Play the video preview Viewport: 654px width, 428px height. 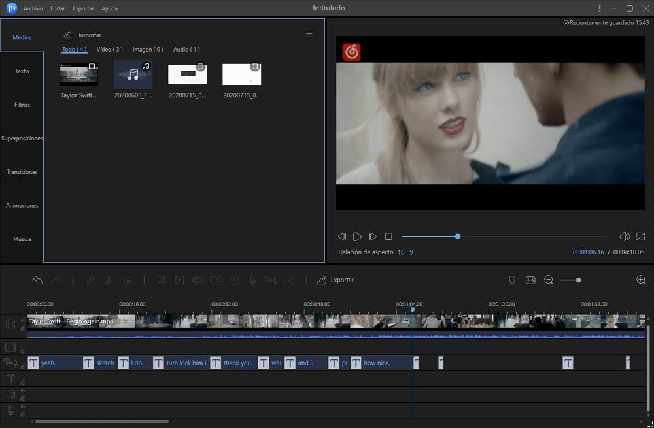click(357, 237)
